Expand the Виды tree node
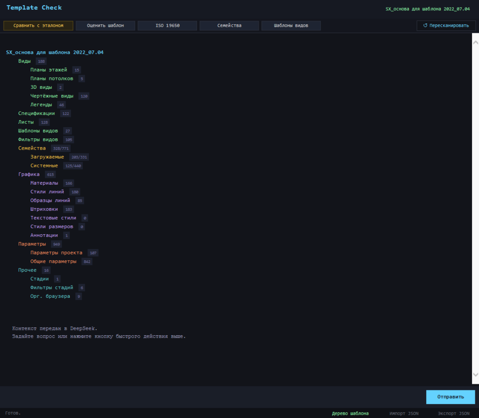 pos(25,61)
